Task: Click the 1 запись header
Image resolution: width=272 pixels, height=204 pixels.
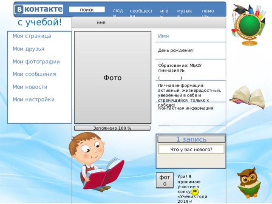Action: tap(191, 139)
